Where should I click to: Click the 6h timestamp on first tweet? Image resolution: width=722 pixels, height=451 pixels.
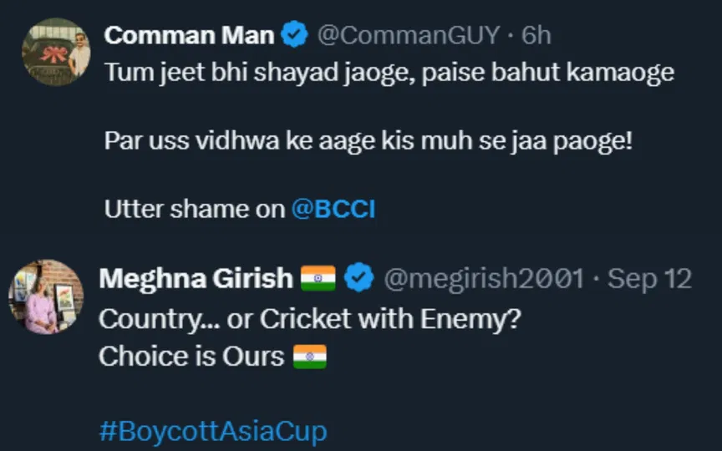536,35
